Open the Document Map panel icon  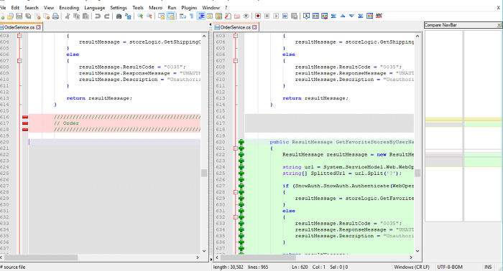point(218,16)
